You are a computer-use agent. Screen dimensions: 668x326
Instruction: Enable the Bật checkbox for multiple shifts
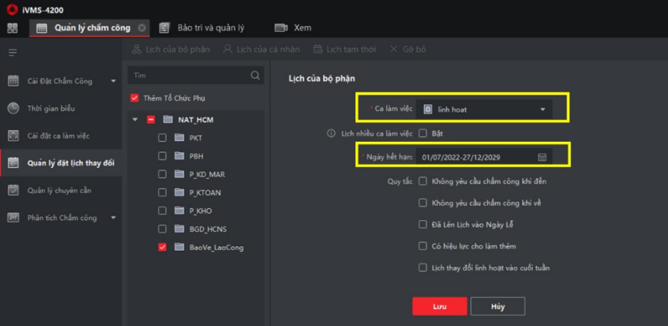pyautogui.click(x=422, y=134)
